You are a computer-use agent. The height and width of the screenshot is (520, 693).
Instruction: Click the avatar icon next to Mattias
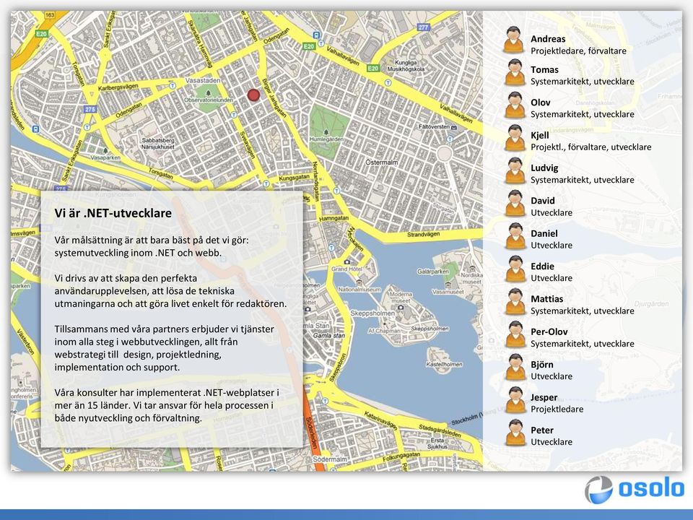(515, 302)
